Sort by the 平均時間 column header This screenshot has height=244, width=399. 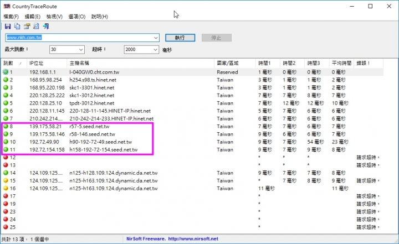[341, 63]
